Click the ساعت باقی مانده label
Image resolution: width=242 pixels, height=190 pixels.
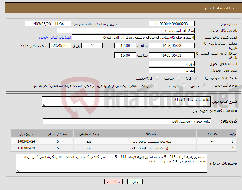tap(34, 46)
